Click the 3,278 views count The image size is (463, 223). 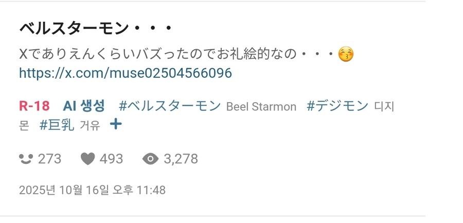[181, 159]
